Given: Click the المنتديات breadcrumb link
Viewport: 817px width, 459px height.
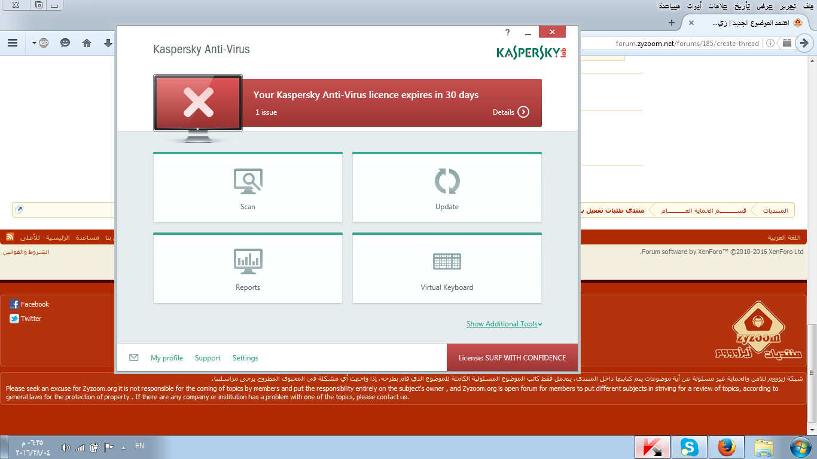Looking at the screenshot, I should (x=776, y=210).
